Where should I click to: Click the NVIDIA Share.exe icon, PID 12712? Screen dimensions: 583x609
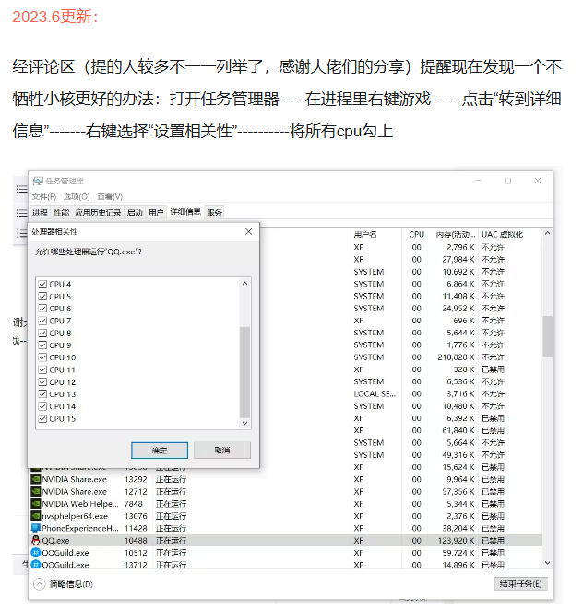coord(36,491)
